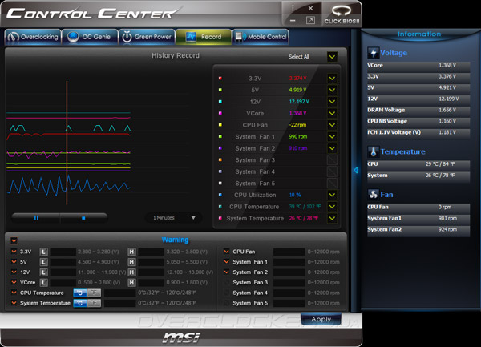This screenshot has width=481, height=347.
Task: Toggle the System Fan 1 warning checkbox
Action: point(226,262)
